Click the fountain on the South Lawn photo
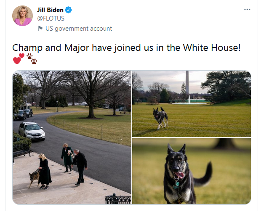The height and width of the screenshot is (211, 261). point(189,101)
